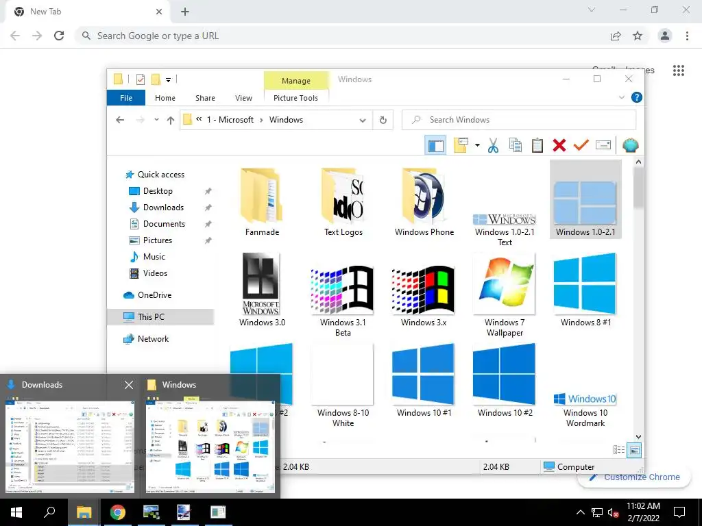Select the Windows 10 Wordmark image
This screenshot has height=526, width=702.
pyautogui.click(x=585, y=408)
